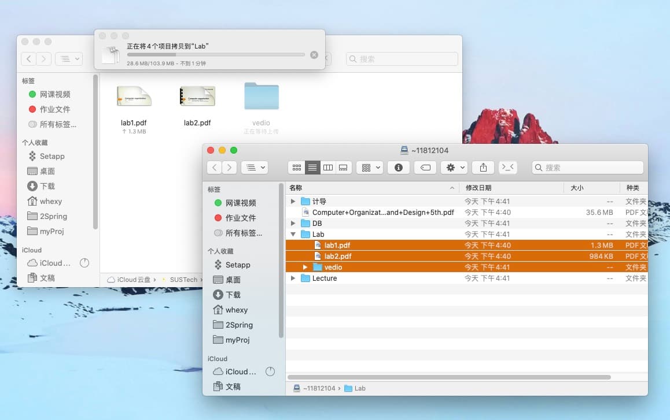Image resolution: width=670 pixels, height=420 pixels.
Task: Click the edit tags toolbar icon
Action: [425, 168]
